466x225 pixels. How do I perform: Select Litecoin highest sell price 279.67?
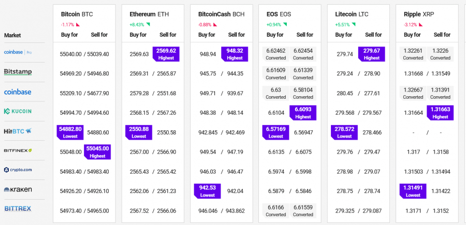371,54
